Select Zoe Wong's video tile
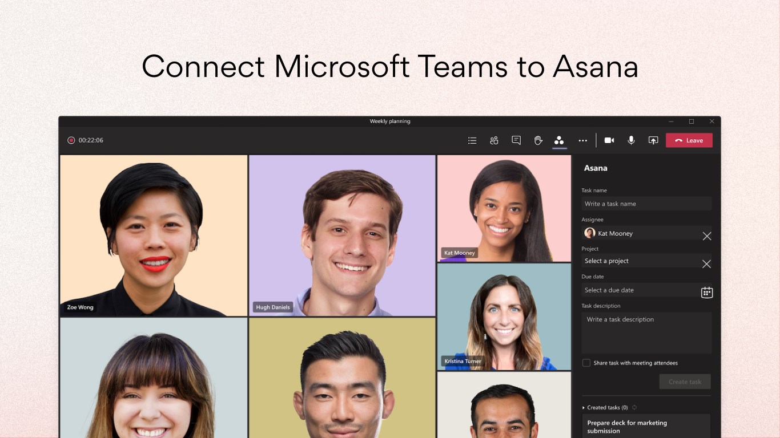Viewport: 780px width, 438px height. tap(154, 236)
